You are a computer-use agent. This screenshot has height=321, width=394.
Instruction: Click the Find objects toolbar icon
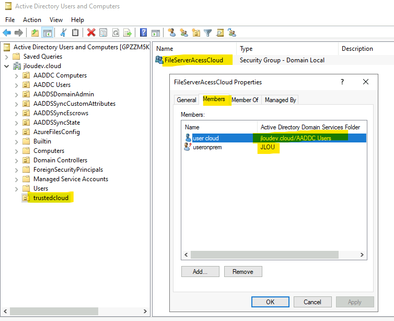click(220, 32)
